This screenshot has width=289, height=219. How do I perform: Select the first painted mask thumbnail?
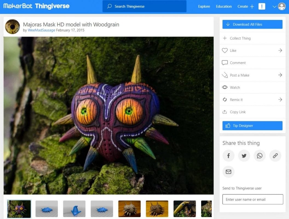tap(19, 209)
